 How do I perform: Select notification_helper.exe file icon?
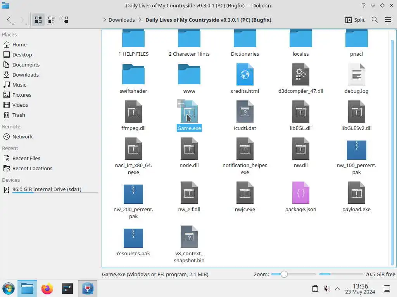[x=245, y=148]
